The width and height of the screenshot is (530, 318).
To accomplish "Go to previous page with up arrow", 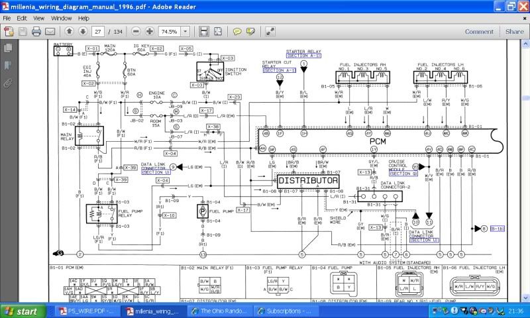I will 70,31.
